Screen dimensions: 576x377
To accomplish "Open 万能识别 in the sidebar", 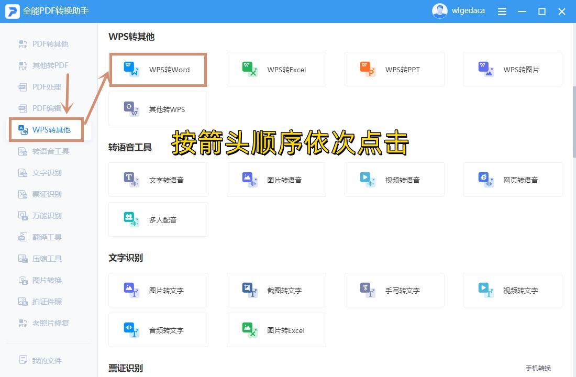I will [x=40, y=216].
